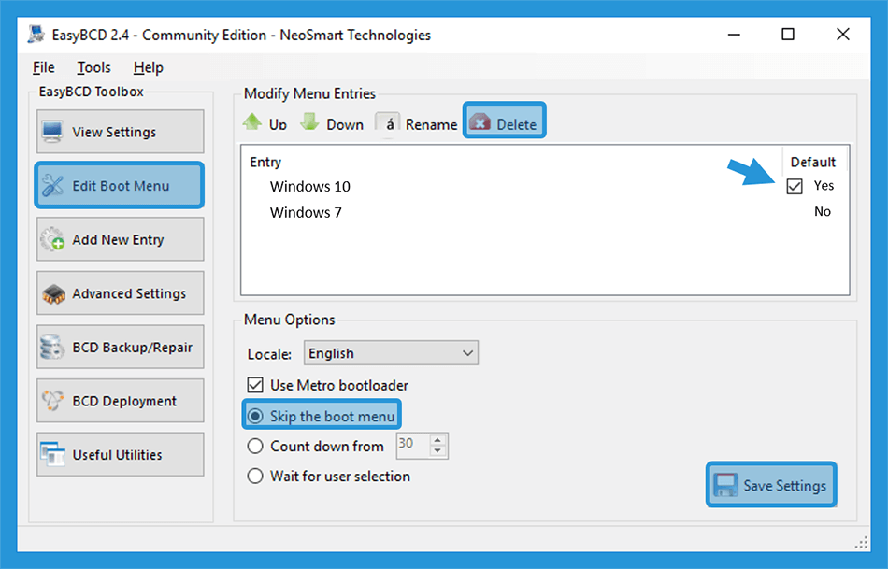Move selected entry Down

332,123
